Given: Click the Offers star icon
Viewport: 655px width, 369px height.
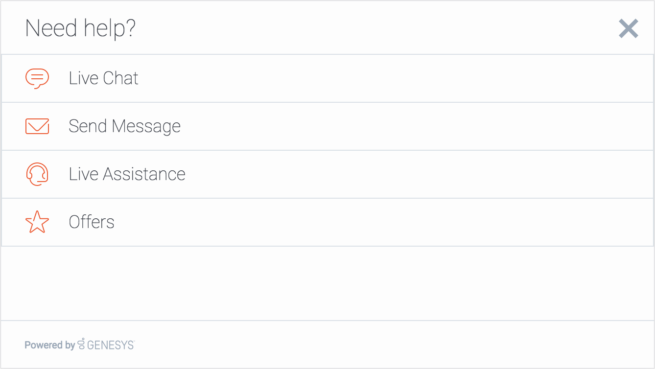Looking at the screenshot, I should [37, 222].
